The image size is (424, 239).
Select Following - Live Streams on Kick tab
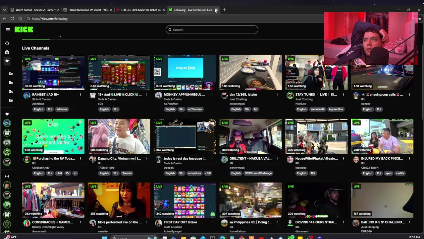coord(193,10)
